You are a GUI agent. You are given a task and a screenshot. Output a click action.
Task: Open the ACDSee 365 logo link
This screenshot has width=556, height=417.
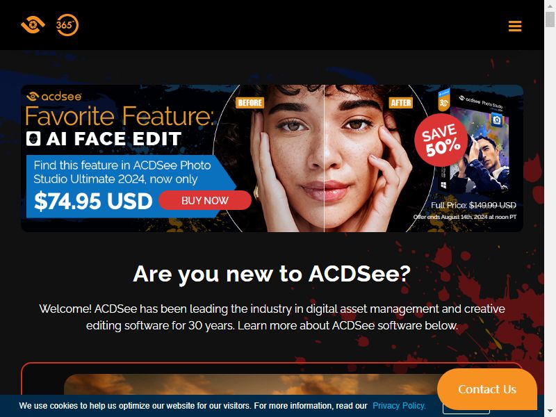coord(67,25)
